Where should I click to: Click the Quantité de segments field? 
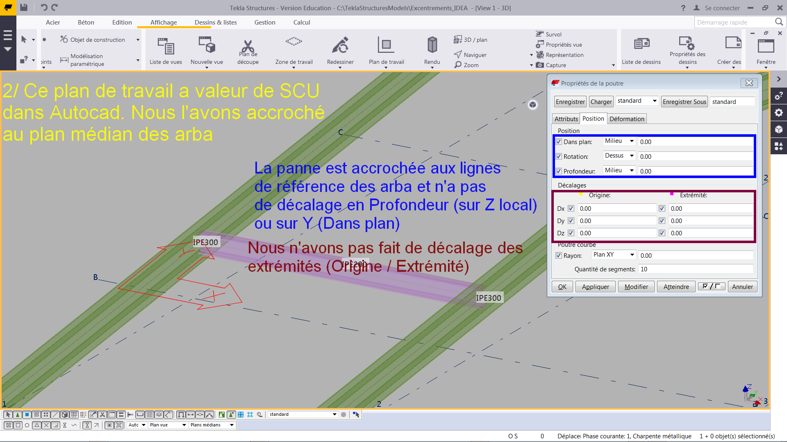click(696, 269)
